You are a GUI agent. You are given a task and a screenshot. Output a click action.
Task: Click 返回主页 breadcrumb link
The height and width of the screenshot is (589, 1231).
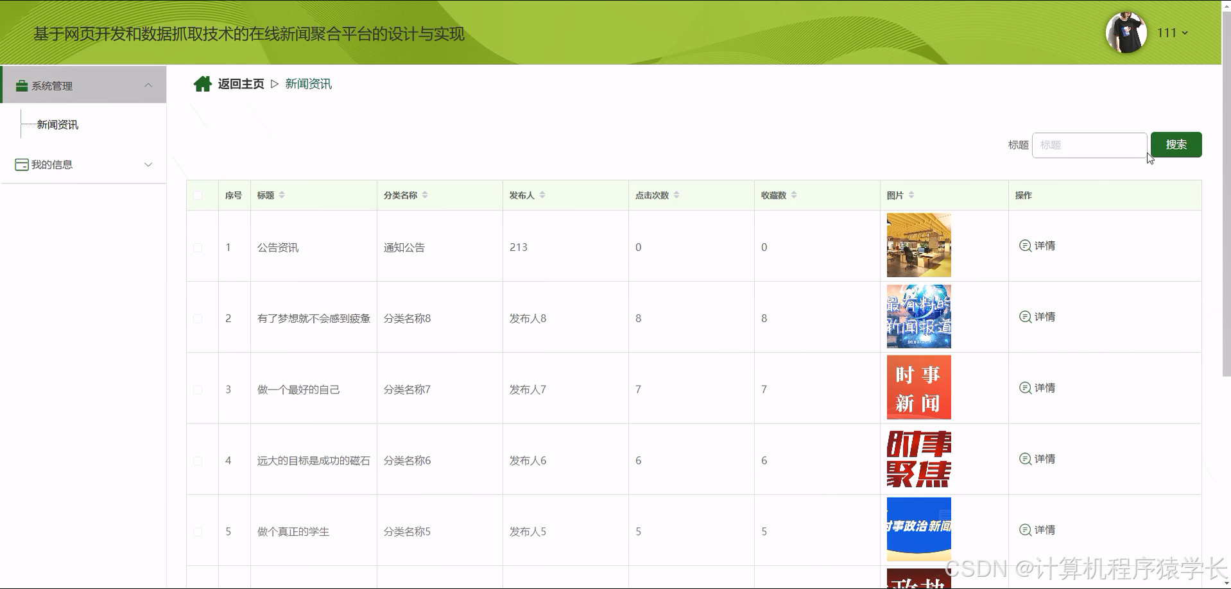click(x=241, y=84)
